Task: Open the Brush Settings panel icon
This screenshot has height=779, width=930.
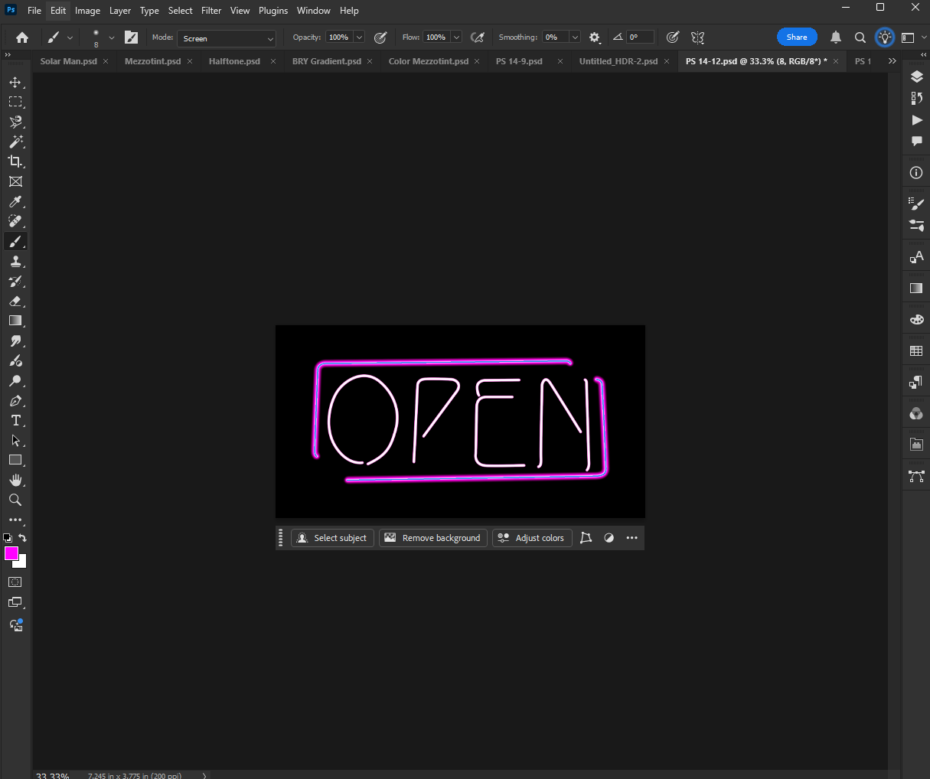Action: (x=916, y=204)
